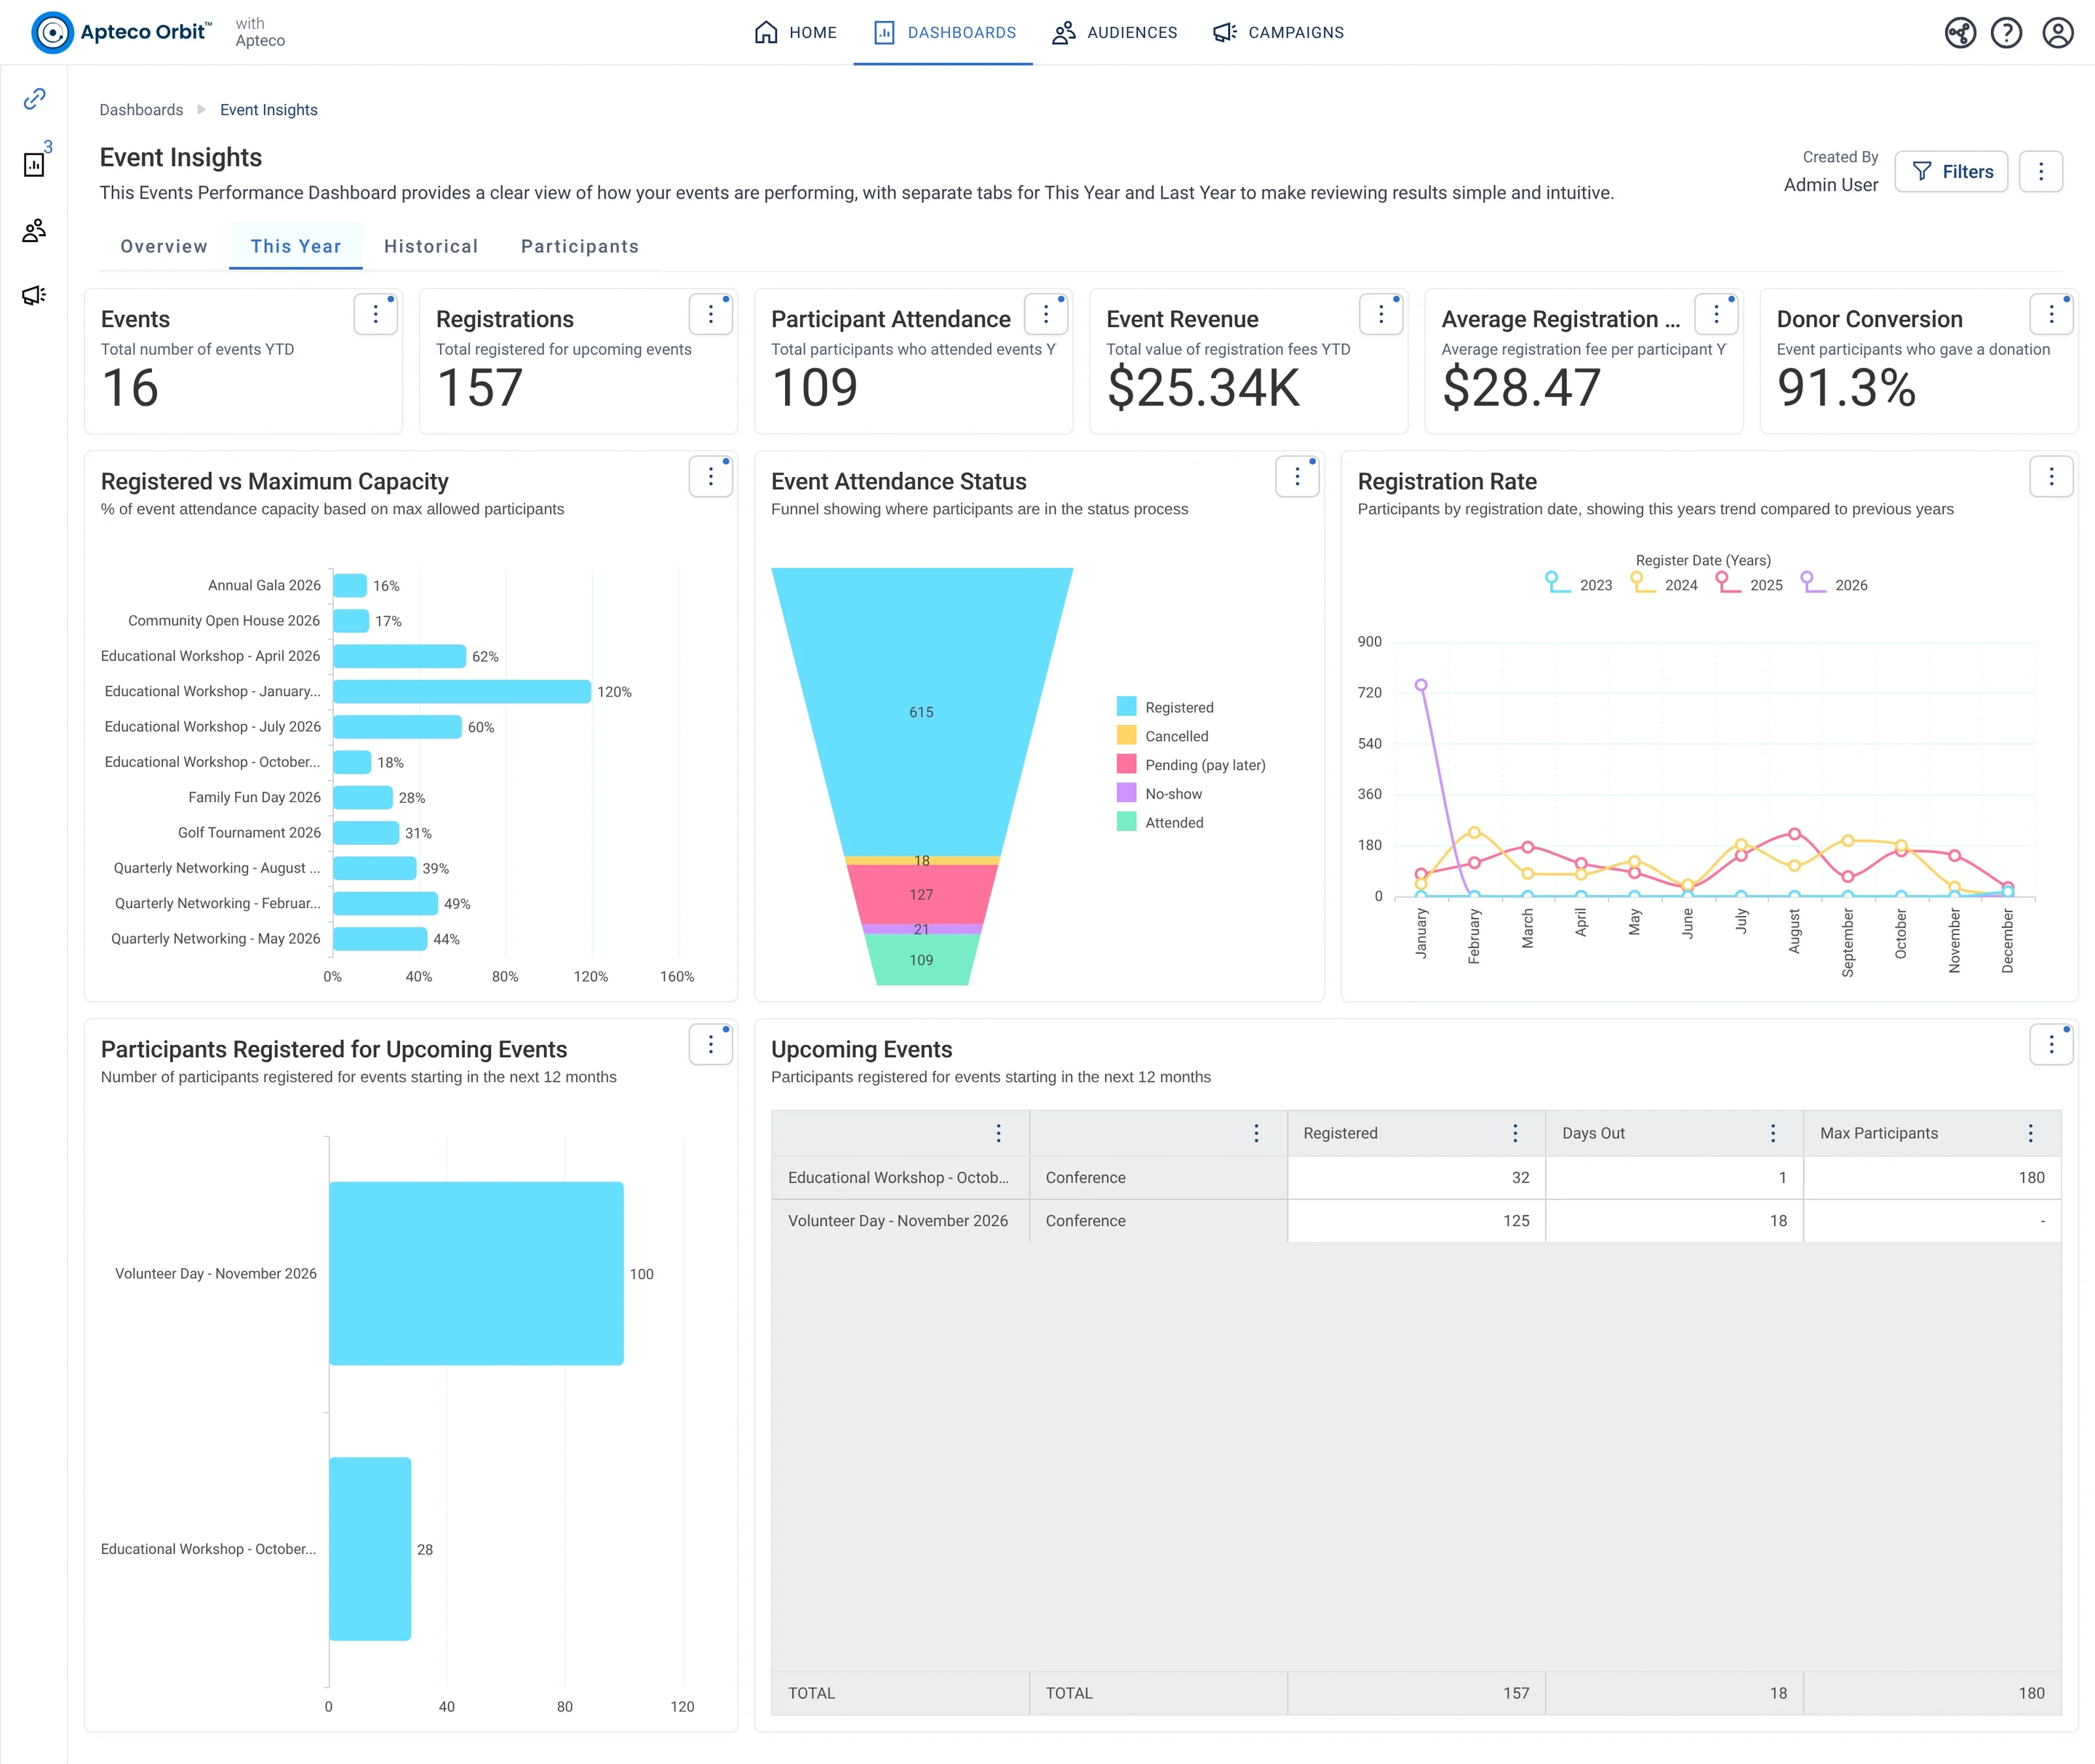Open options menu on Registration Rate chart
Screen dimensions: 2095x1764
click(2052, 477)
